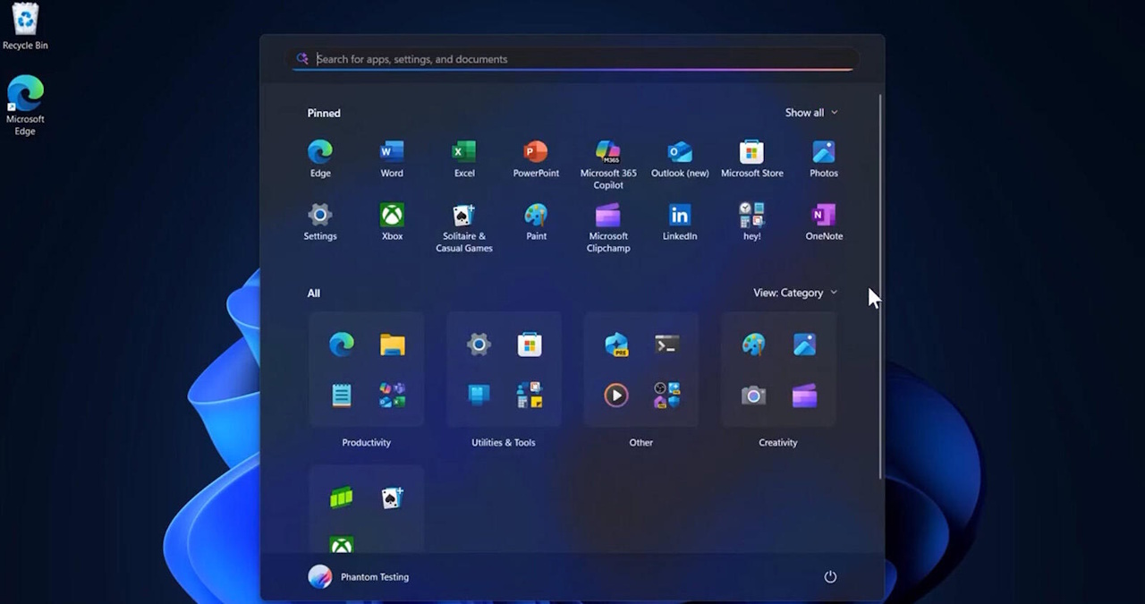Click the Power button
Screen dimensions: 1145x604
tap(830, 577)
